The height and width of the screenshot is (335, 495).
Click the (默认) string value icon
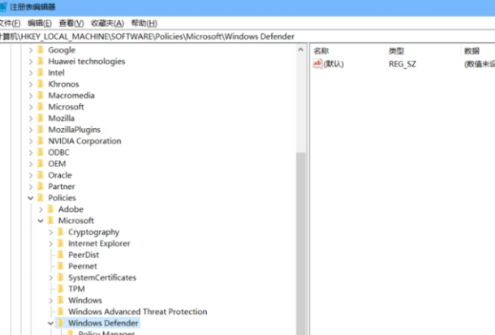pyautogui.click(x=318, y=63)
